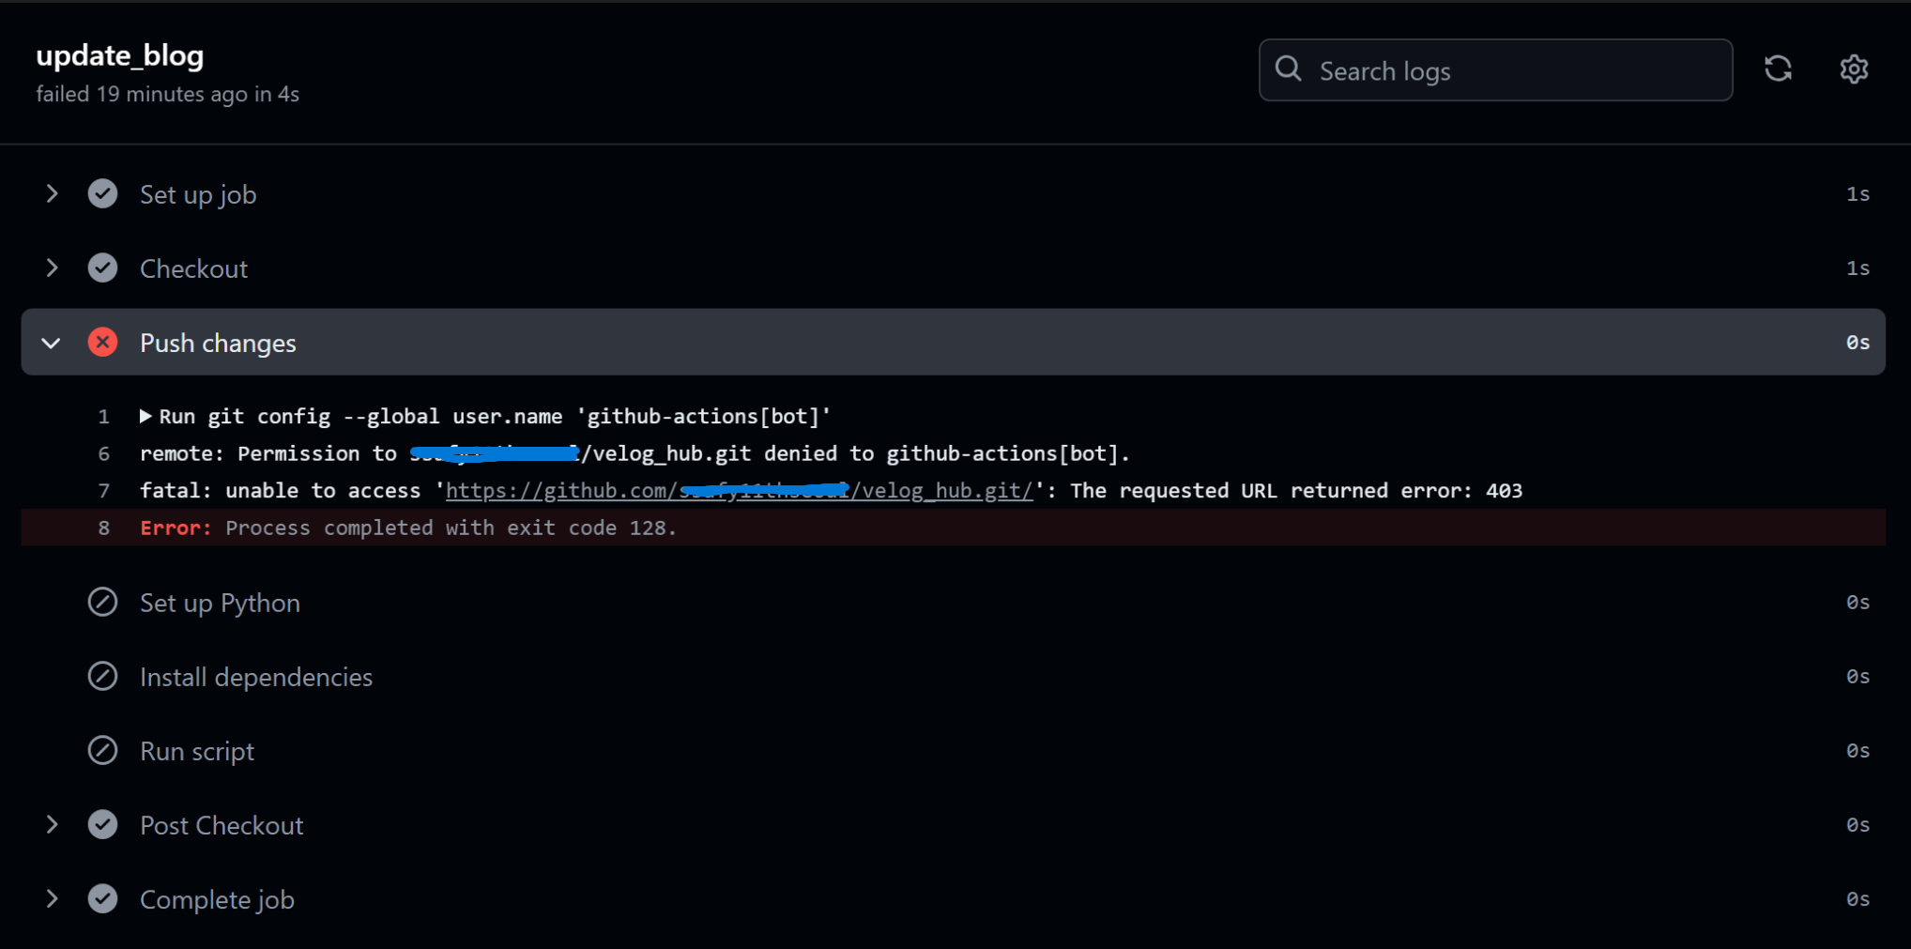Click the red failed icon on Push changes
This screenshot has height=949, width=1911.
[x=103, y=343]
